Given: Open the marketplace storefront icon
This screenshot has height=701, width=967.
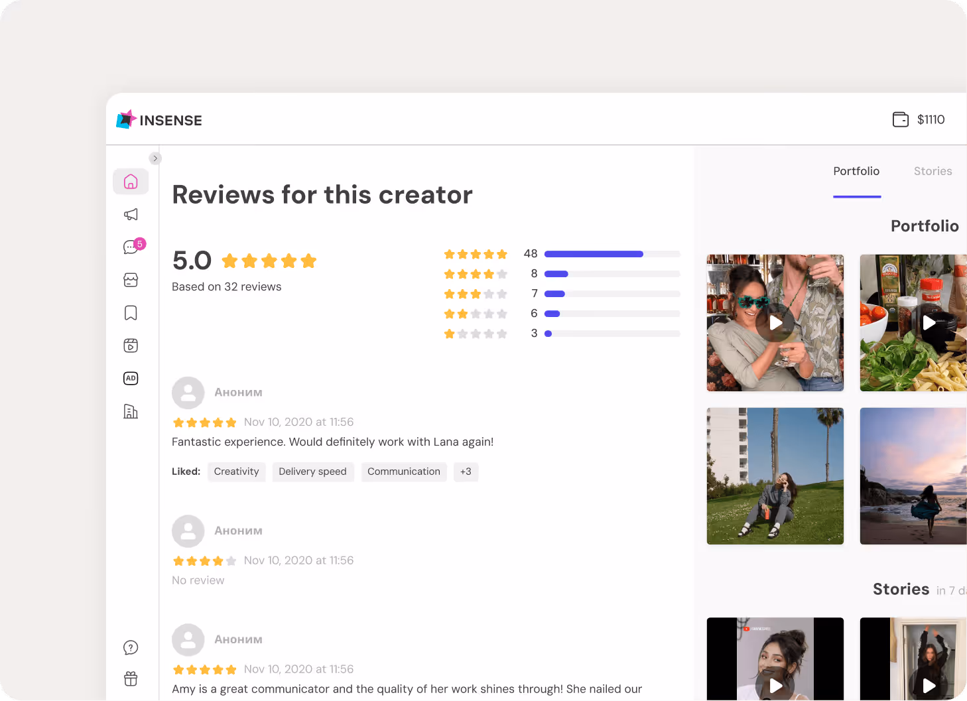Looking at the screenshot, I should (x=131, y=280).
